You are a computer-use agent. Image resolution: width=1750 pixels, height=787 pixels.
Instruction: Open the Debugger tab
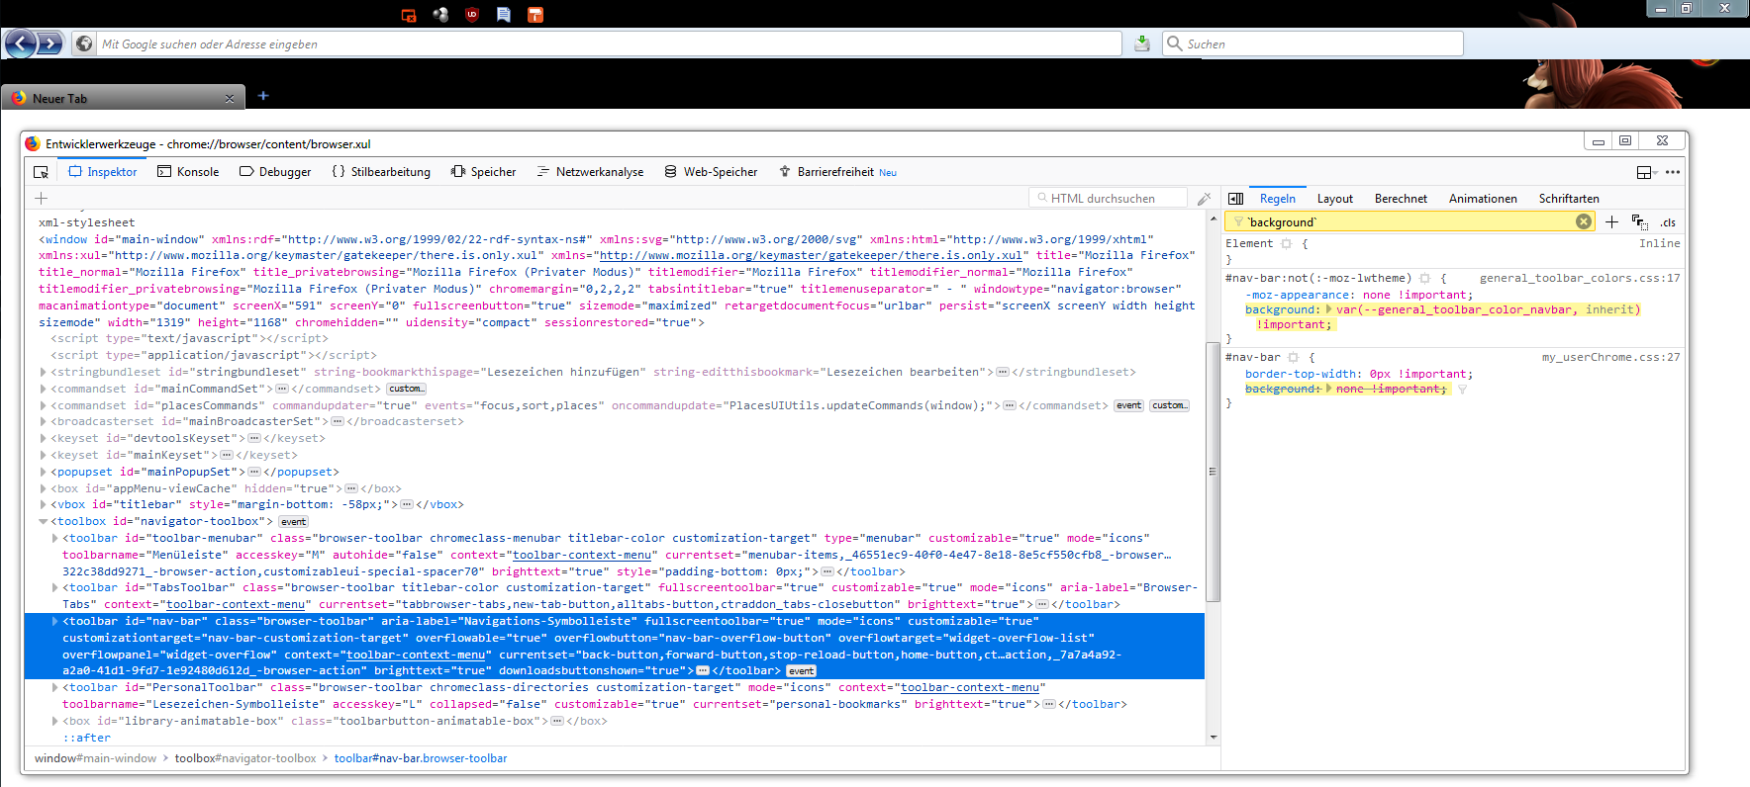pos(275,172)
